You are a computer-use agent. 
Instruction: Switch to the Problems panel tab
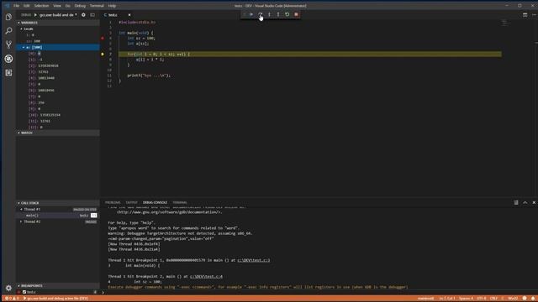[113, 203]
